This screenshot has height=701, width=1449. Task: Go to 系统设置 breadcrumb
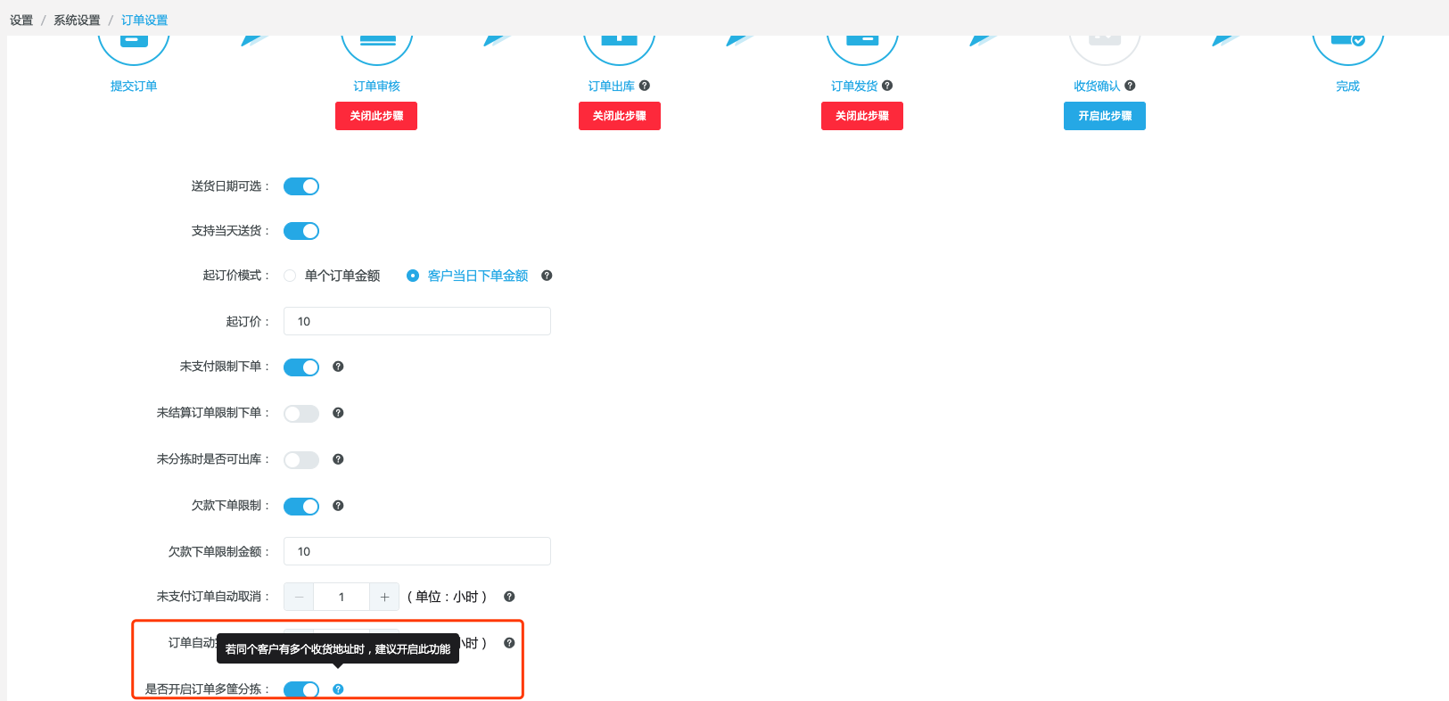coord(77,20)
